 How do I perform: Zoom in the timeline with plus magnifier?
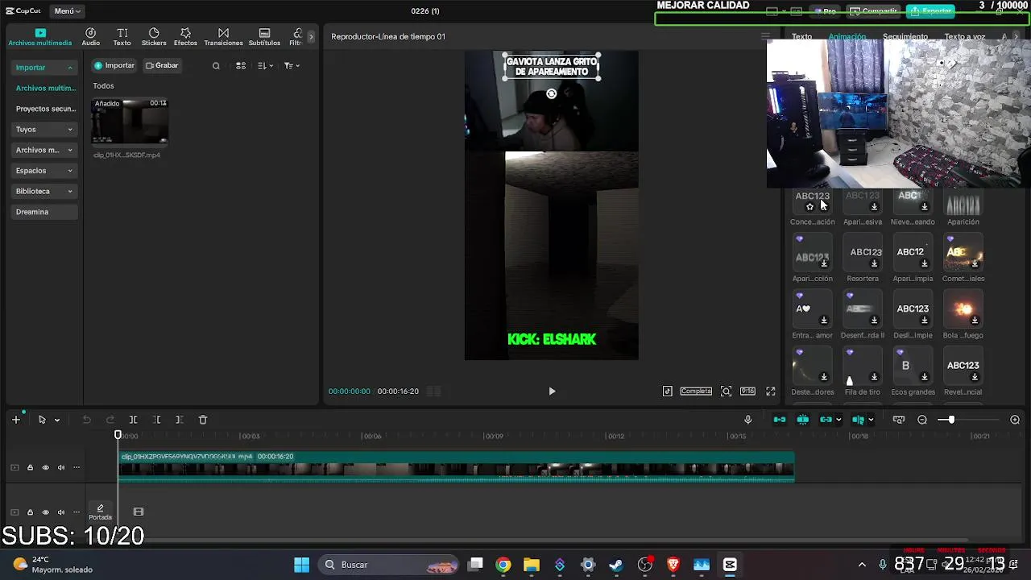coord(1015,420)
